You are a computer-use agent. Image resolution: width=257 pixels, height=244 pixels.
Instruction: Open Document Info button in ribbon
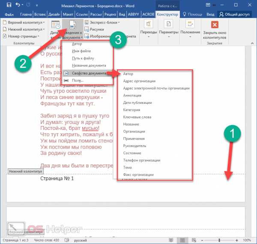click(73, 29)
